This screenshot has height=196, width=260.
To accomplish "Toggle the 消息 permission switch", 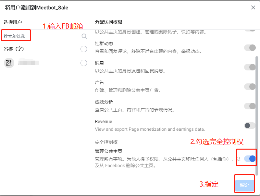I will coord(250,67).
